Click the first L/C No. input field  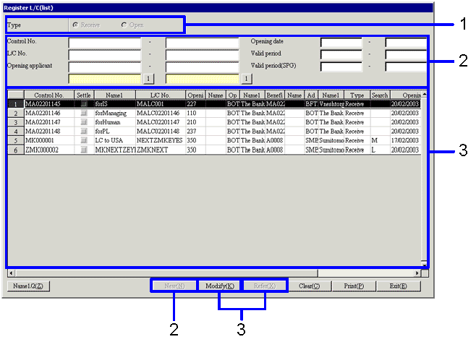click(x=104, y=54)
